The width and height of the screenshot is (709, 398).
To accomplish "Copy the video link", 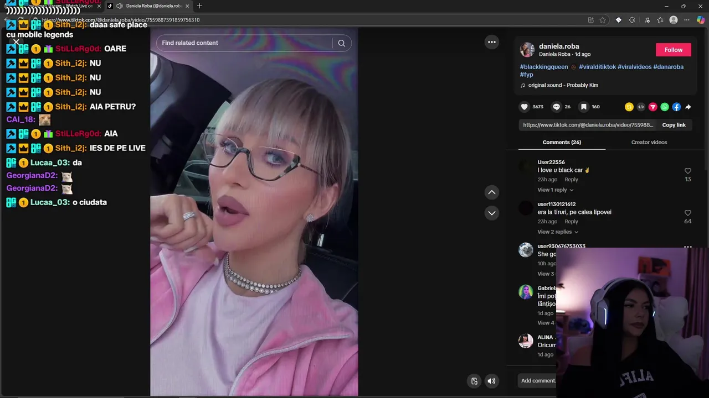I will (x=674, y=125).
